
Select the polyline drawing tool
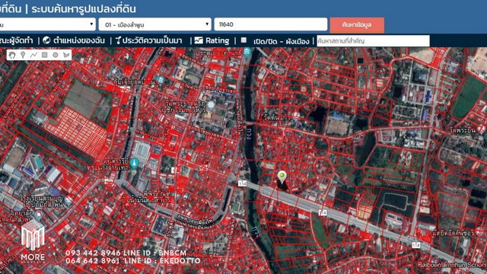(33, 55)
